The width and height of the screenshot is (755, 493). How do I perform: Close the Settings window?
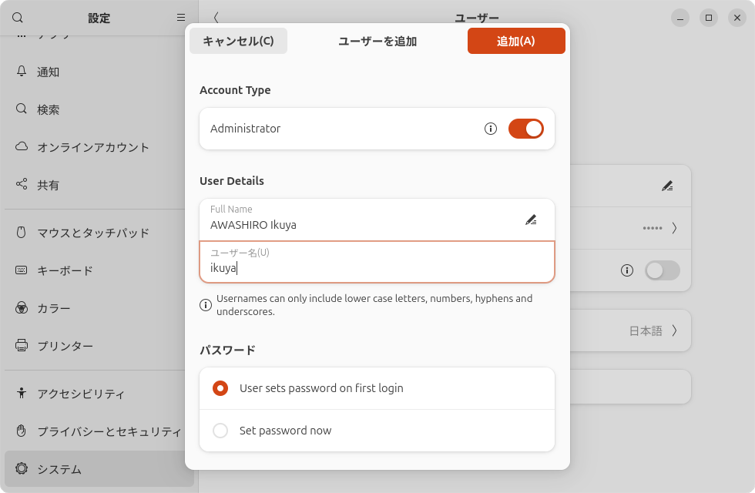pyautogui.click(x=737, y=18)
